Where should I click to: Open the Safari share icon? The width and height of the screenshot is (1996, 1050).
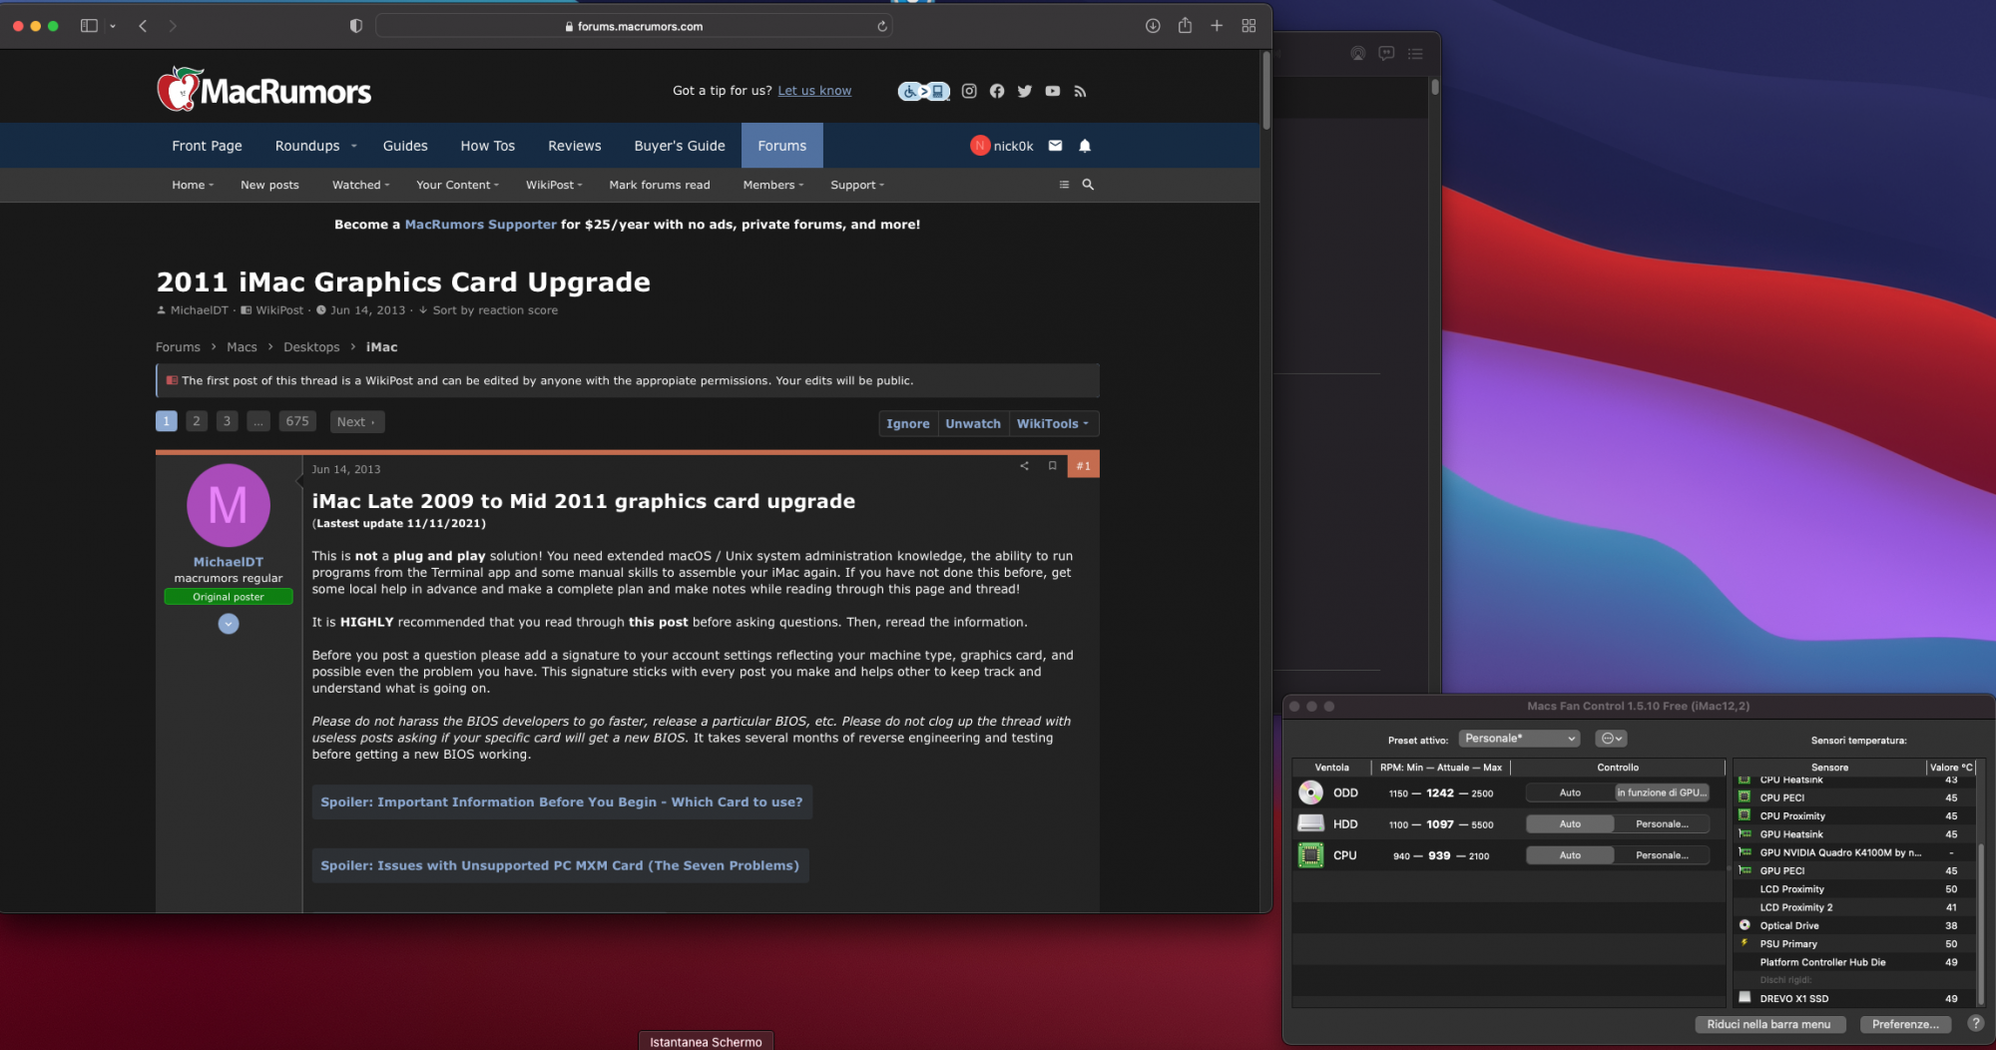click(x=1185, y=25)
